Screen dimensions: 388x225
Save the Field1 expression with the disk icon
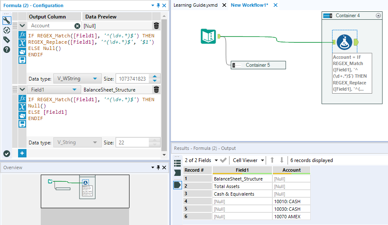(22, 124)
